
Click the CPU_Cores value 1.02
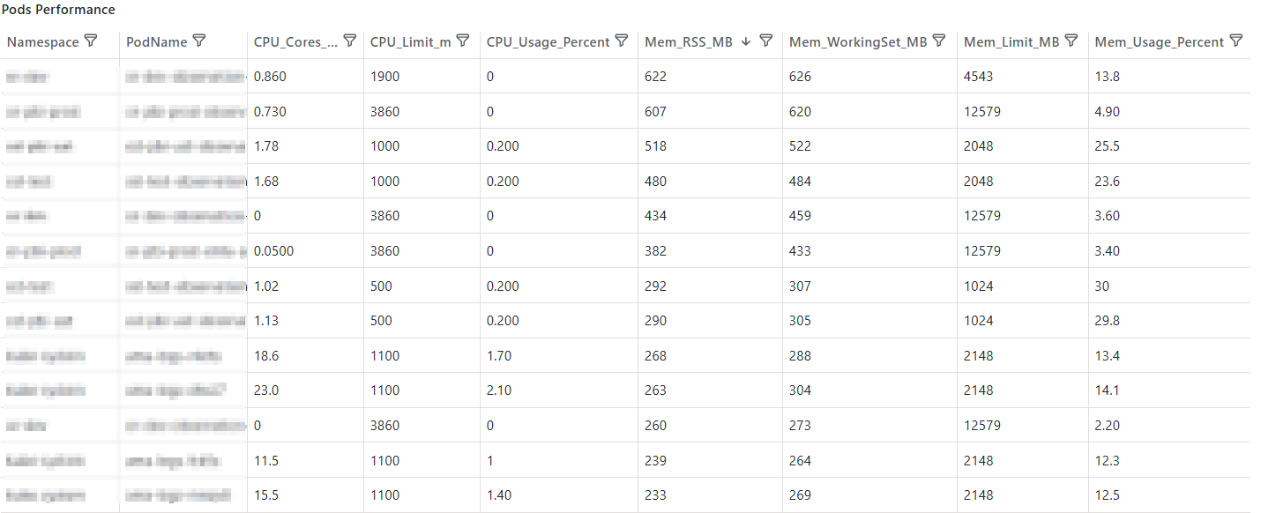[x=265, y=286]
